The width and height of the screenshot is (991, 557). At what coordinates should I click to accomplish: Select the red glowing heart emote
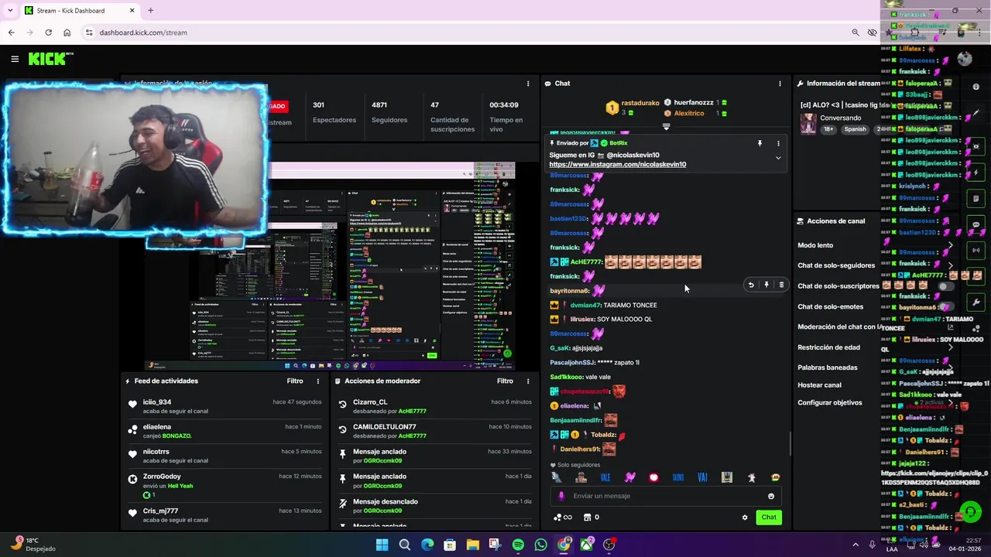[x=653, y=477]
